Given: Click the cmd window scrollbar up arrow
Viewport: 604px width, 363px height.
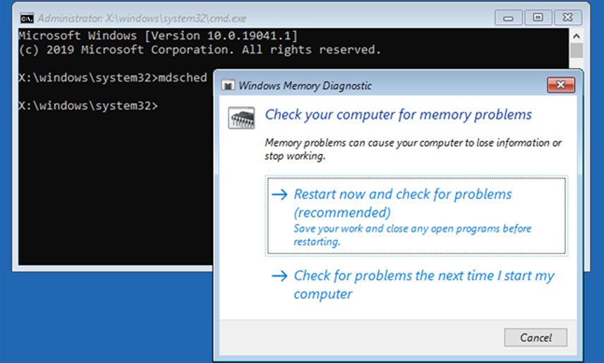Looking at the screenshot, I should coord(576,36).
